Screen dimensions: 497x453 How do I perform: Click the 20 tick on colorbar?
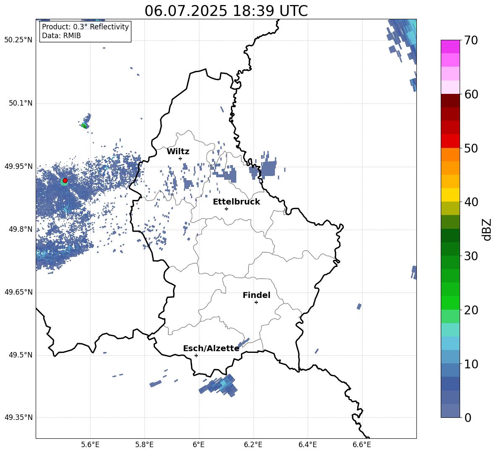pyautogui.click(x=471, y=310)
